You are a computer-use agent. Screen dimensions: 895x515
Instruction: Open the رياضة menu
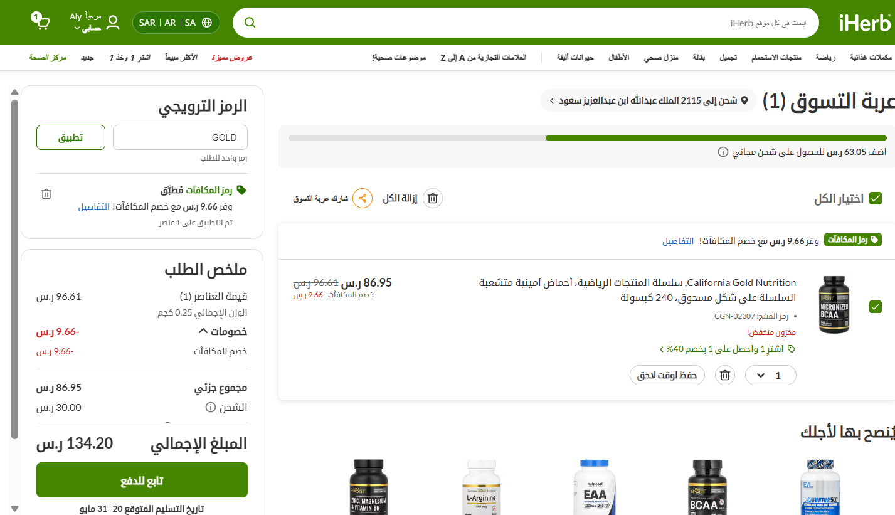[x=825, y=57]
